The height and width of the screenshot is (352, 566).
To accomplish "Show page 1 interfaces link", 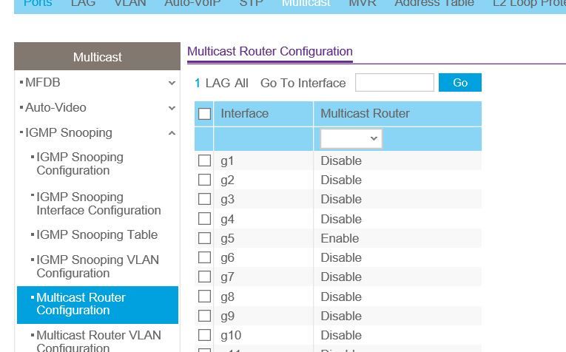I will [x=198, y=84].
